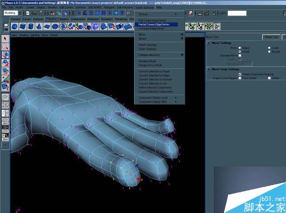Click the render current frame clapper icon

pos(200,13)
